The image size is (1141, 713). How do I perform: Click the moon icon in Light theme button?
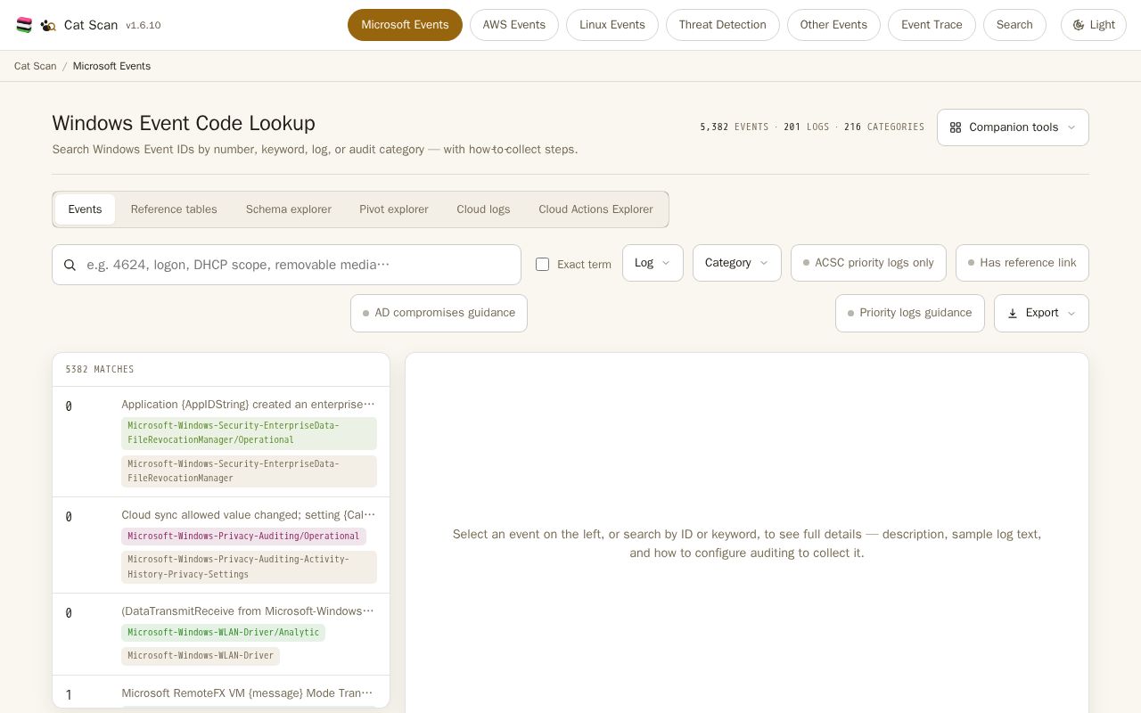click(1079, 25)
